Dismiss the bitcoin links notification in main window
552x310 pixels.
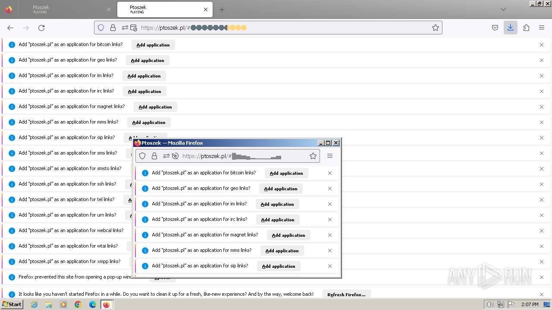point(542,45)
